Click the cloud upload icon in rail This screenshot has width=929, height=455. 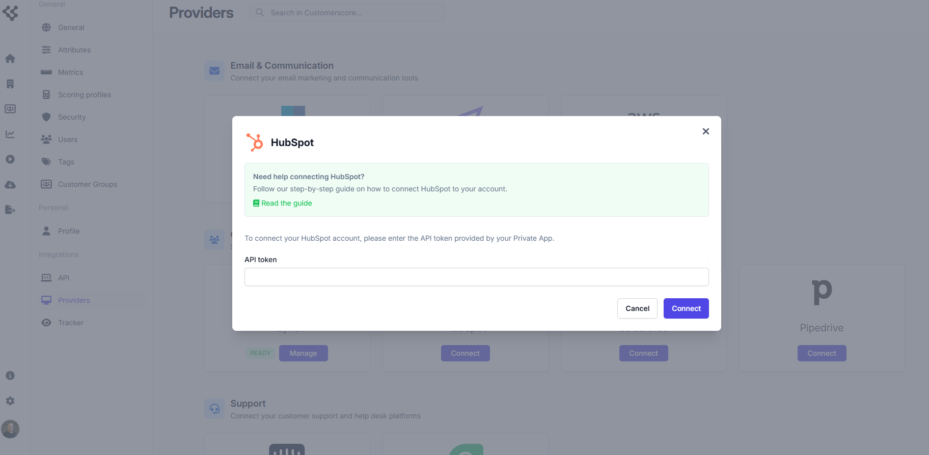tap(10, 185)
